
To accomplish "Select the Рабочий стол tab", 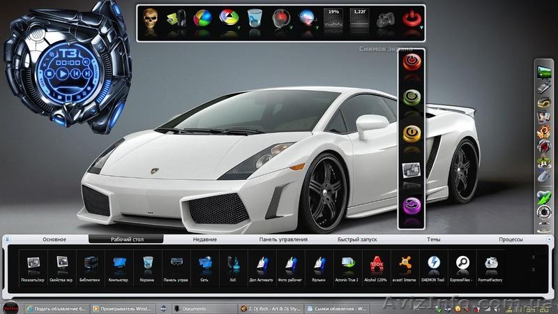I will (x=126, y=239).
